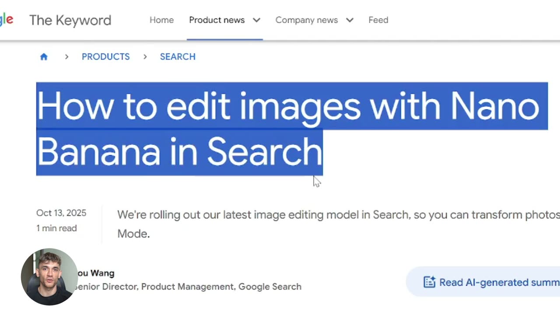
Task: Open the Product news menu
Action: coord(217,20)
